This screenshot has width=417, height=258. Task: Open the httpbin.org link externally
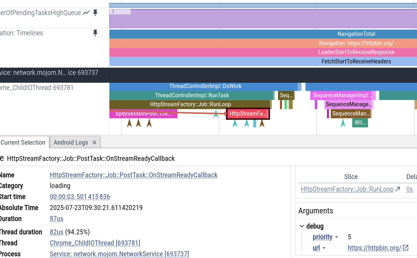point(406,248)
